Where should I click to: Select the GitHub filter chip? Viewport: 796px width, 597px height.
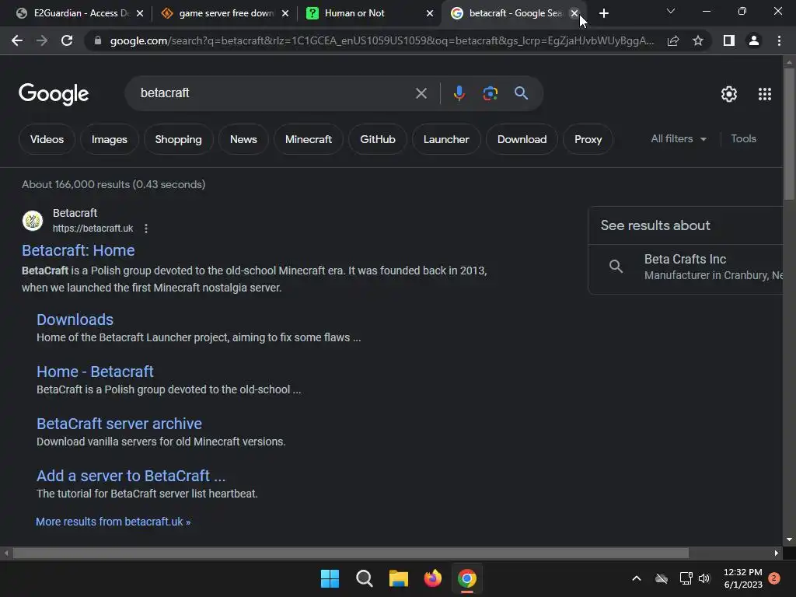[377, 139]
